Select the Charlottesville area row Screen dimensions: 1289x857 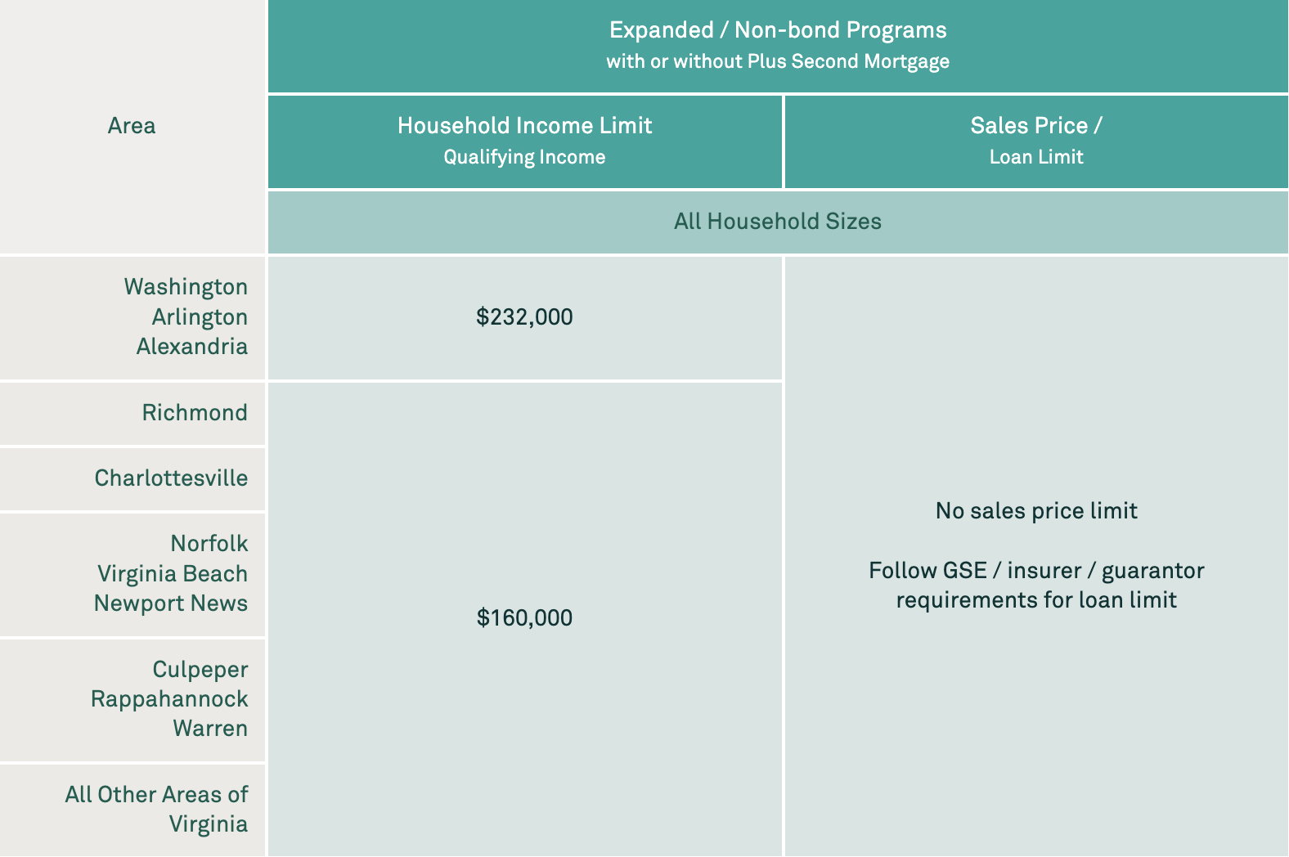click(132, 478)
